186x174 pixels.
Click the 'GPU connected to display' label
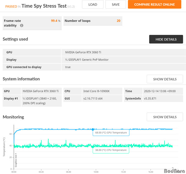pyautogui.click(x=24, y=67)
